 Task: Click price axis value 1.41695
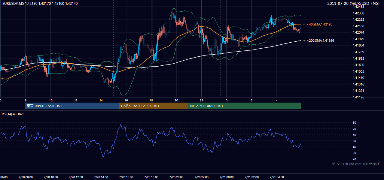tap(358, 58)
